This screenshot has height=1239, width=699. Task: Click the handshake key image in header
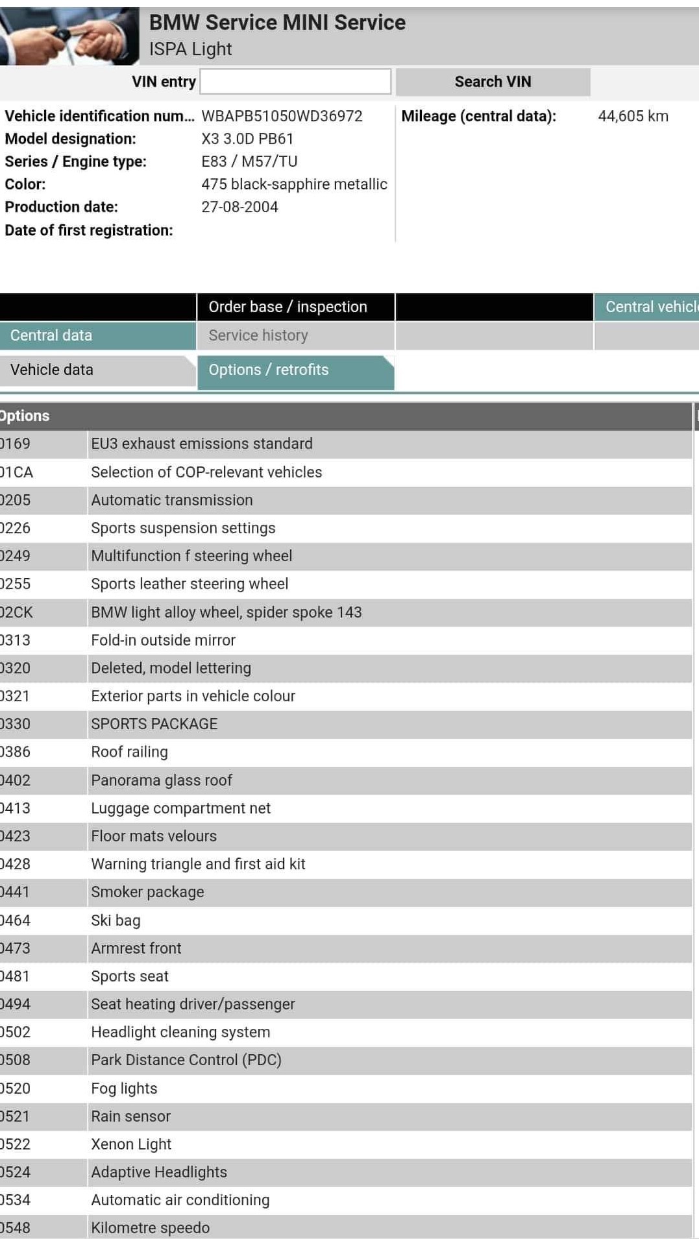click(x=69, y=36)
